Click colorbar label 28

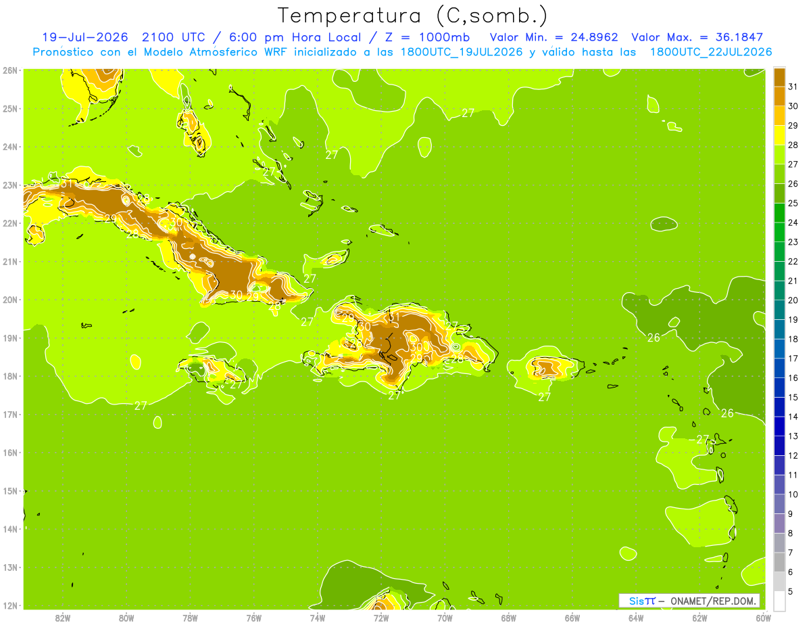coord(793,145)
